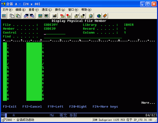This screenshot has height=123, width=158.
Task: Click the Send File to Host icon
Action: [x=26, y=16]
